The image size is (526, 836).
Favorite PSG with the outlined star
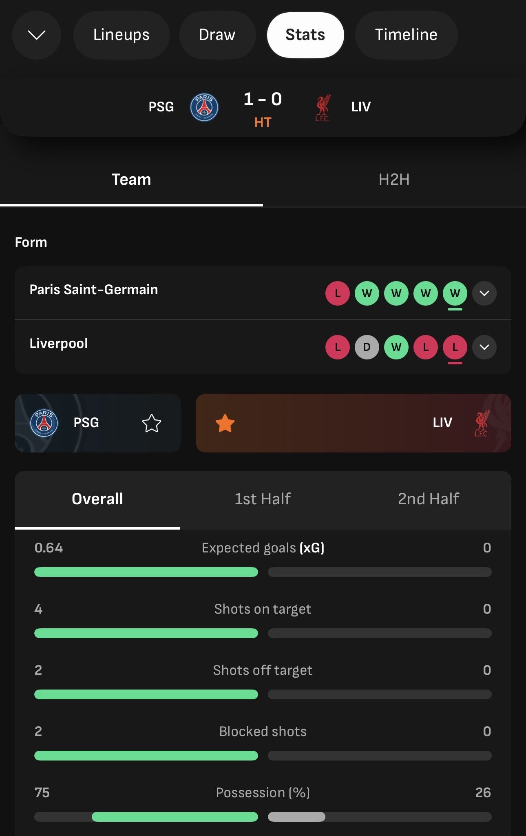pyautogui.click(x=151, y=423)
